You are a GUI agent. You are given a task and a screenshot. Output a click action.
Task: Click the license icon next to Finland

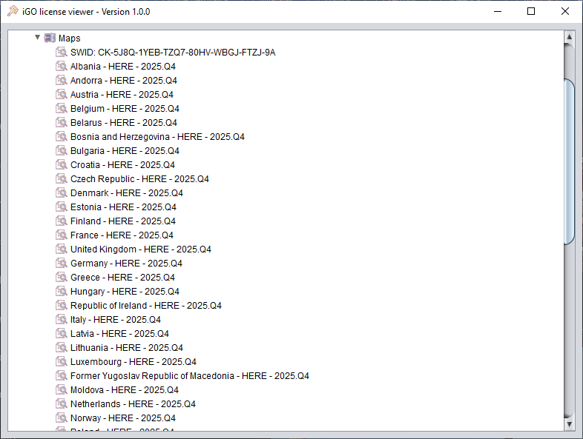click(62, 221)
